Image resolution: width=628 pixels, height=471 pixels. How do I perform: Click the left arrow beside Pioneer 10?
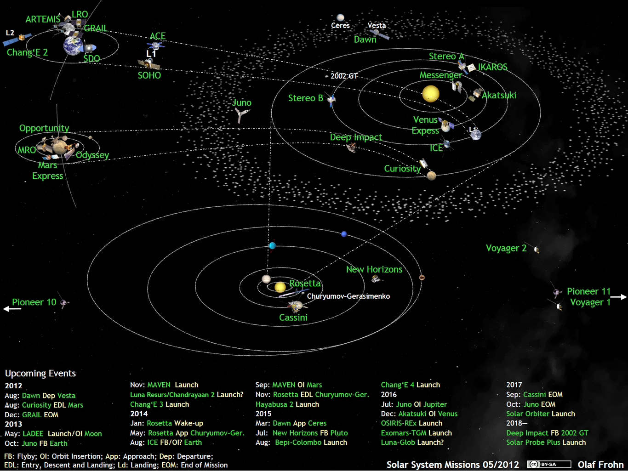[x=12, y=309]
